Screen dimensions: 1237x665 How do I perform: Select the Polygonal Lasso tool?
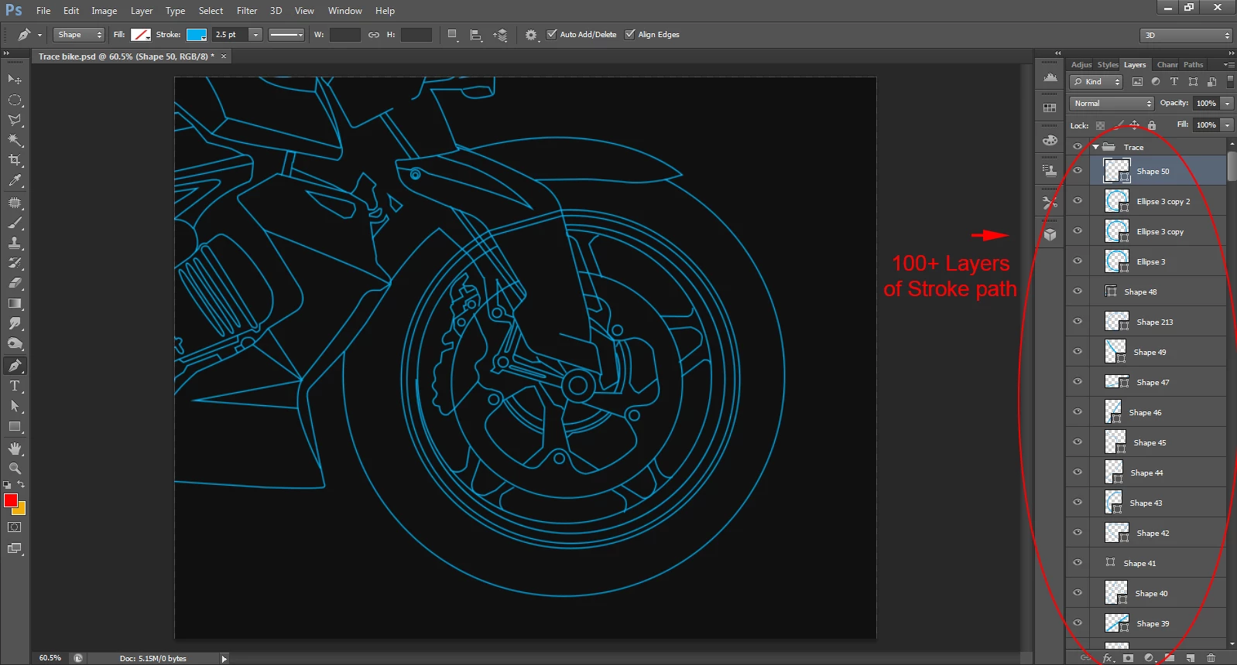[15, 120]
